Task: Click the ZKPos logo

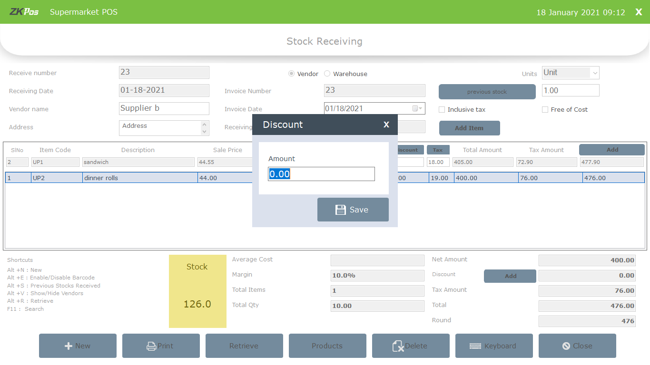Action: (24, 12)
